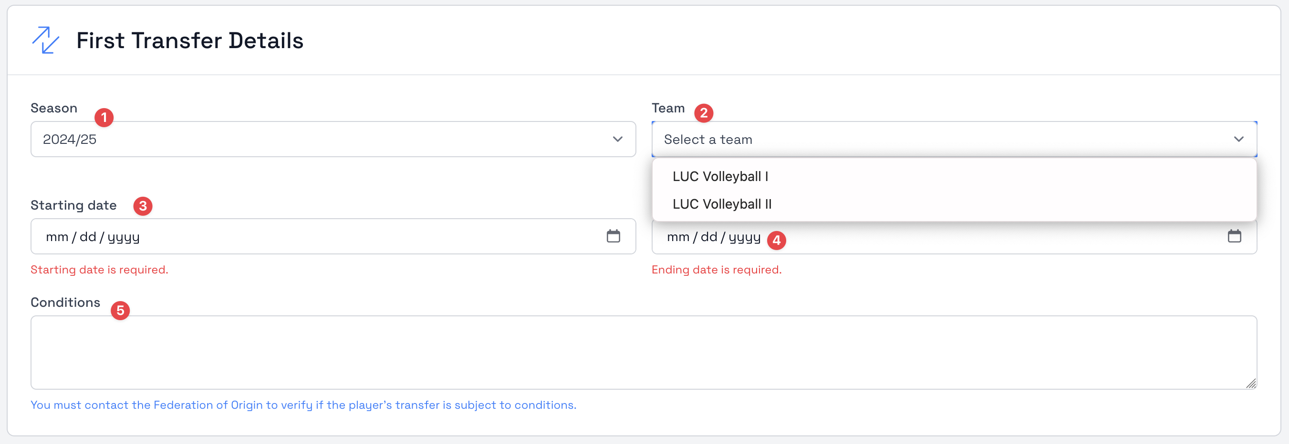
Task: Collapse the Team dropdown using its chevron
Action: [1238, 139]
